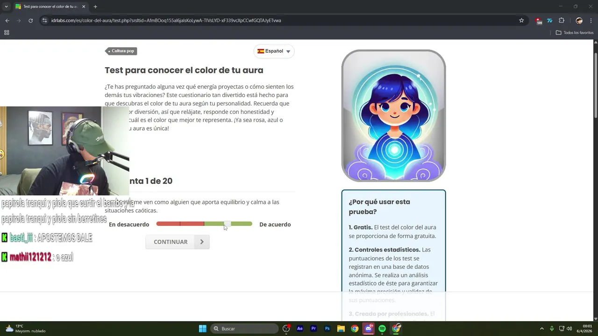The height and width of the screenshot is (336, 598).
Task: Open the weather widget showing 13°C
Action: (26, 329)
